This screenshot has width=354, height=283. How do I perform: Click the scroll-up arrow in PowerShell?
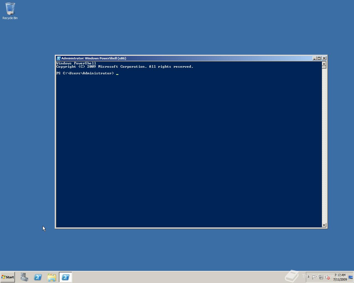(x=324, y=64)
